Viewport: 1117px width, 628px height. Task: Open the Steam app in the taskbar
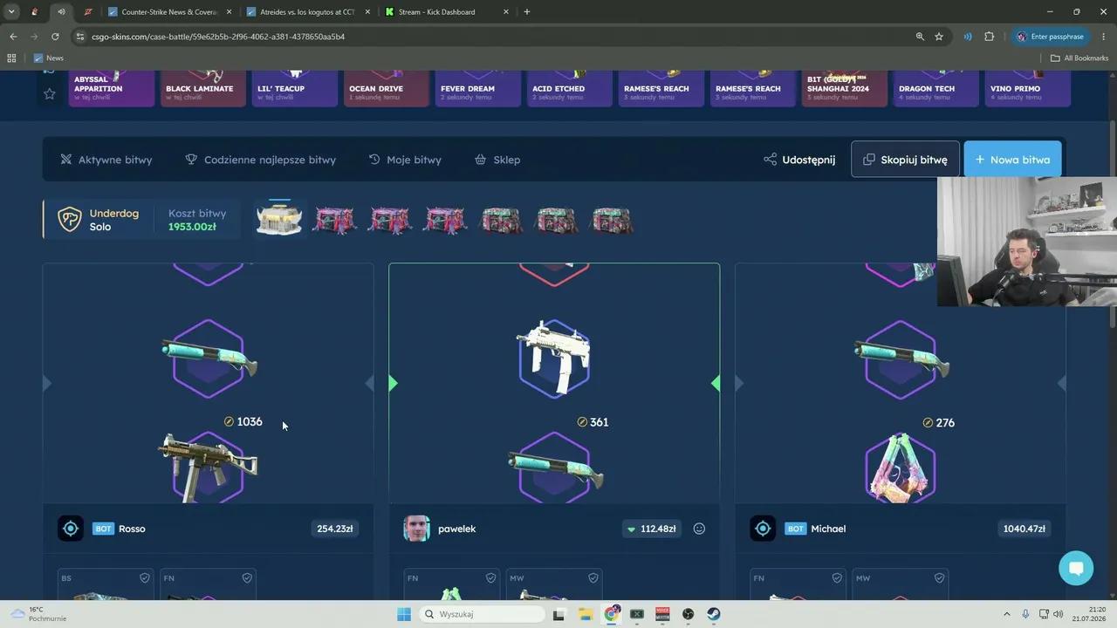(x=713, y=614)
